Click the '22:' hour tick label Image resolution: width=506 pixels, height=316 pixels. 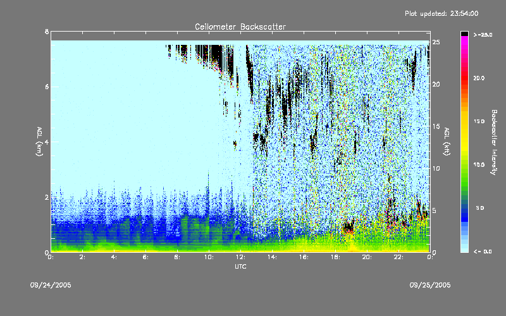click(x=399, y=257)
